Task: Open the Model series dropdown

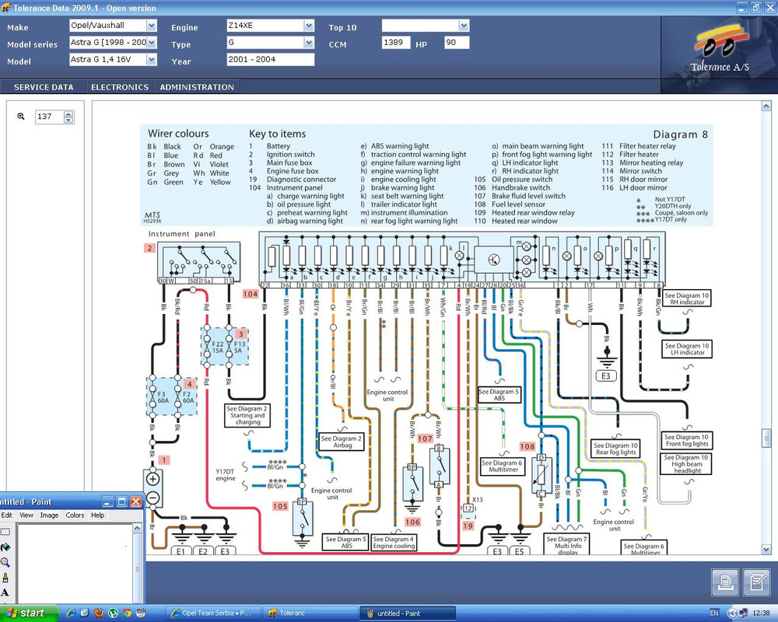Action: 152,43
